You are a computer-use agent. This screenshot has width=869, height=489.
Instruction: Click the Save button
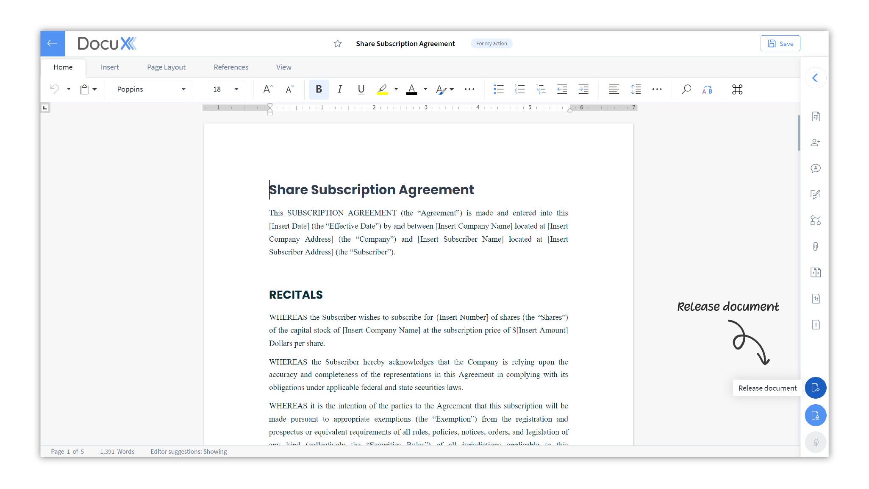[780, 44]
